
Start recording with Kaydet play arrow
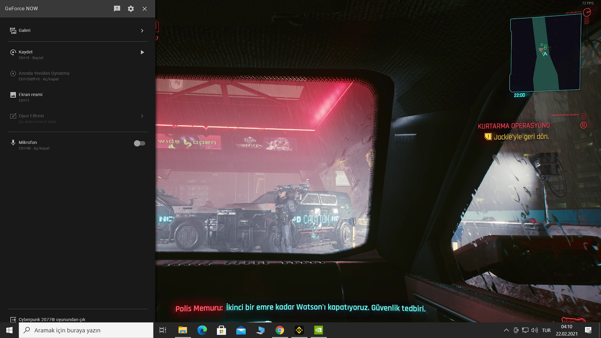(142, 52)
